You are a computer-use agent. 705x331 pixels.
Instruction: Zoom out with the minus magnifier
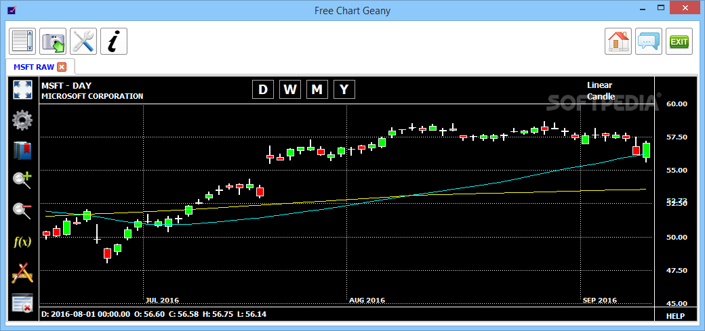pyautogui.click(x=22, y=211)
